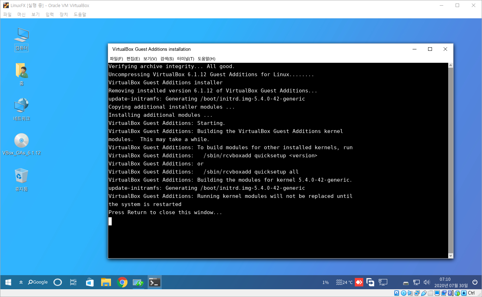Open the 보기(V) menu in the terminal
This screenshot has height=297, width=482.
150,59
